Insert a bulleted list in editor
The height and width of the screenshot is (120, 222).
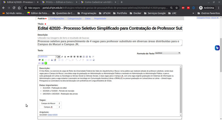[x=84, y=57]
